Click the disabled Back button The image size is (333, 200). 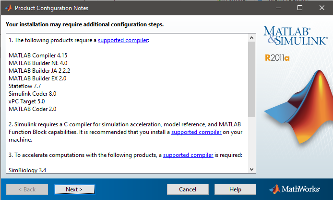tap(27, 189)
